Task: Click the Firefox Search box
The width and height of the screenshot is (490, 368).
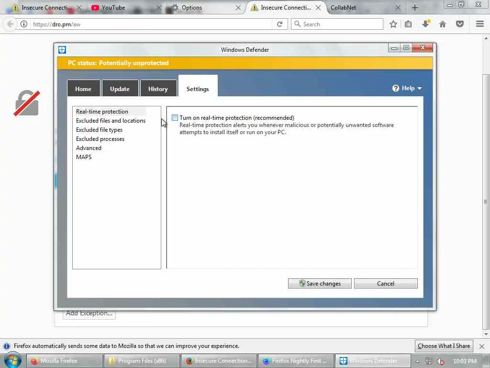Action: click(337, 24)
